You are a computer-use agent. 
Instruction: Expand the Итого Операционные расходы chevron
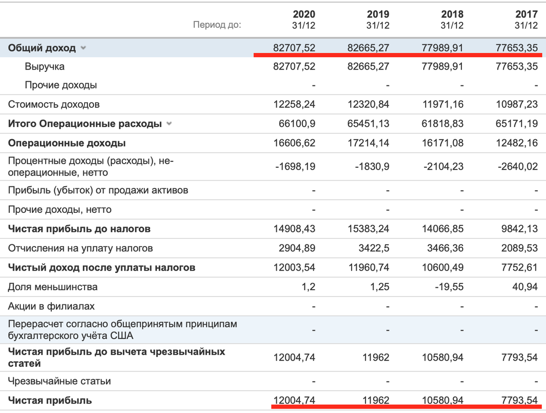[169, 124]
